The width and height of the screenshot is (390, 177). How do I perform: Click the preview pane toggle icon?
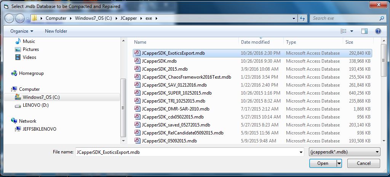364,31
